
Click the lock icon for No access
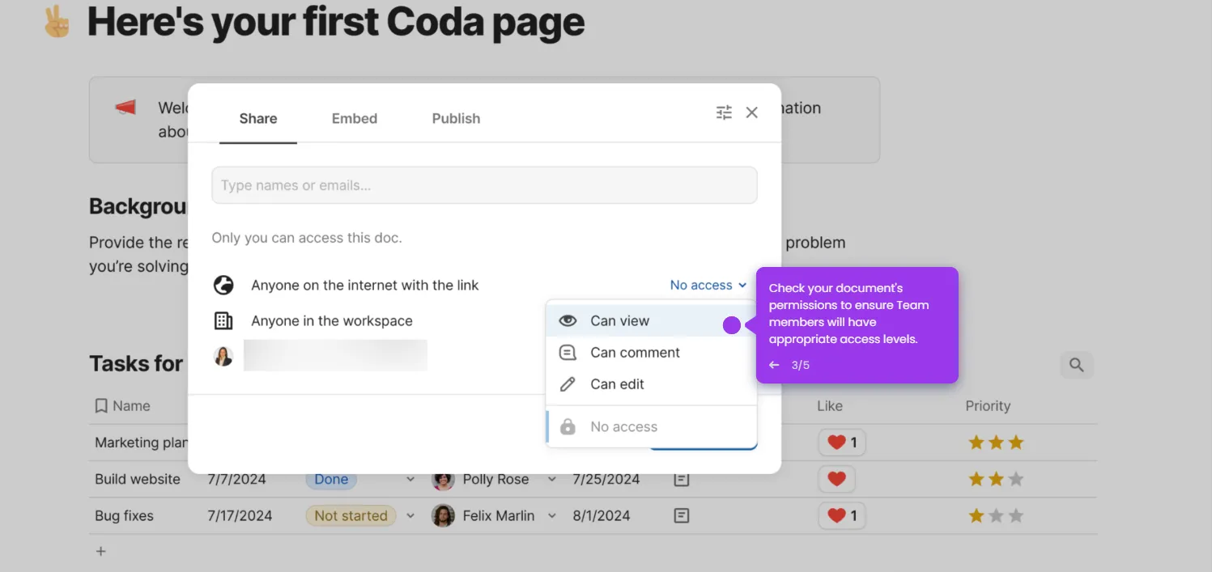click(x=568, y=426)
